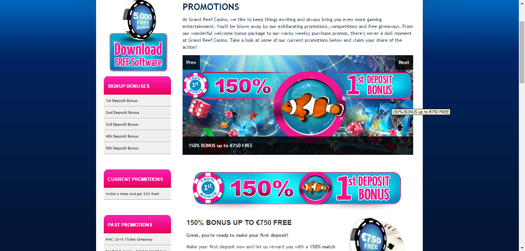This screenshot has height=251, width=525.
Task: Advance the slider with Next
Action: coord(404,62)
